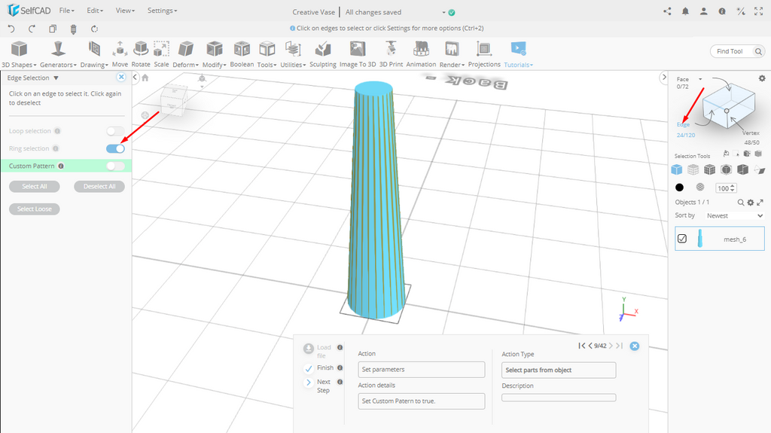Open the Settings menu

click(x=162, y=11)
